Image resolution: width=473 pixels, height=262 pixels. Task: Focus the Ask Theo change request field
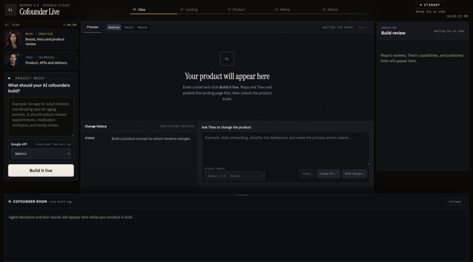click(x=285, y=148)
